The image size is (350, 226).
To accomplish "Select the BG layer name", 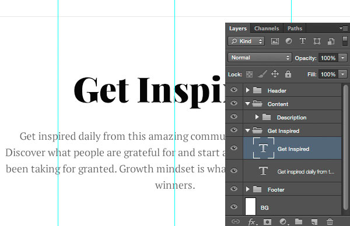I will coord(264,208).
